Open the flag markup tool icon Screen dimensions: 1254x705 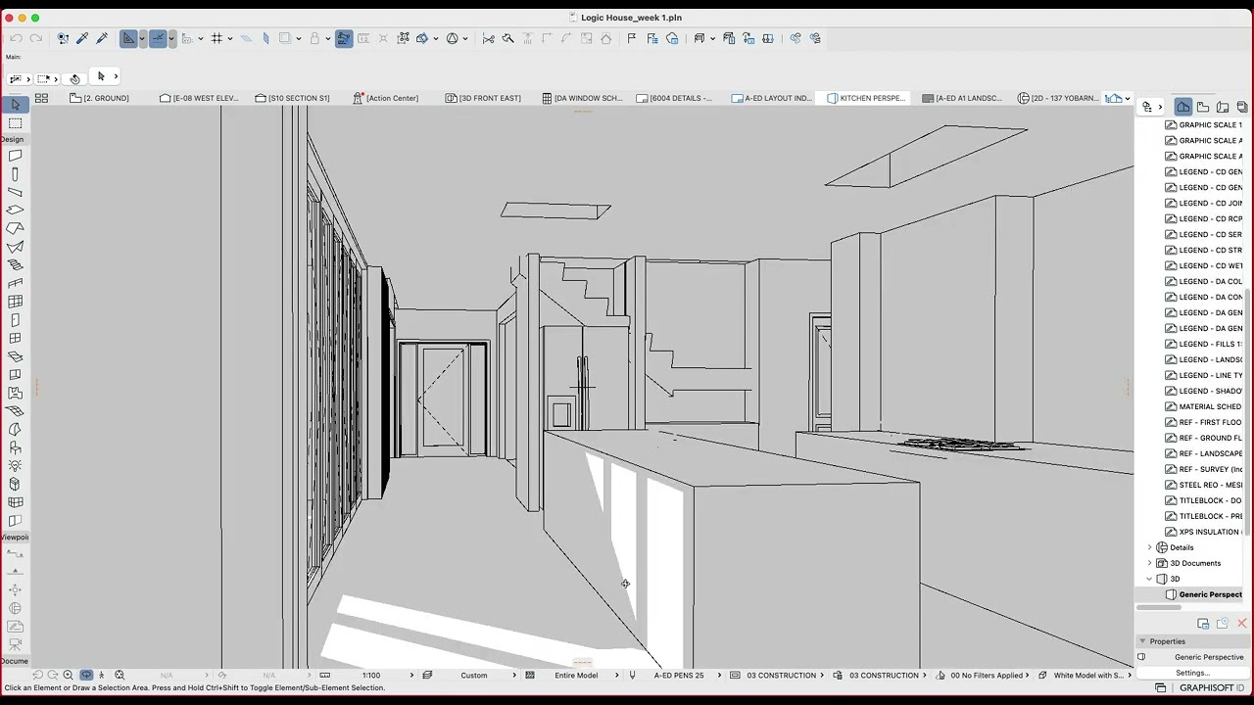(631, 38)
